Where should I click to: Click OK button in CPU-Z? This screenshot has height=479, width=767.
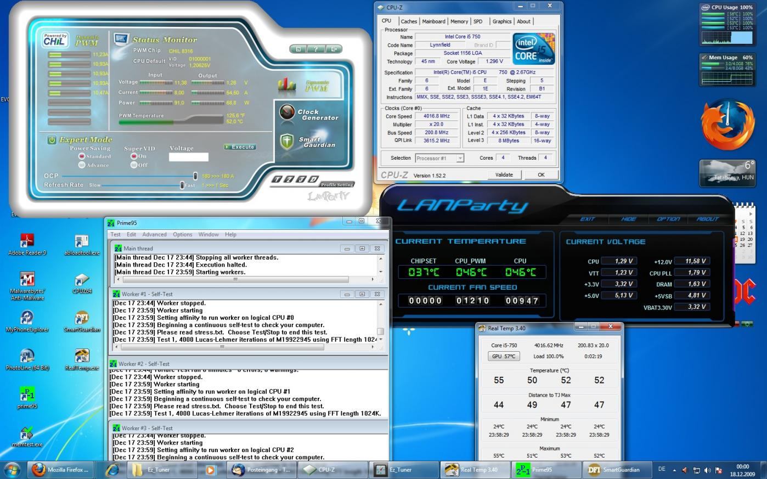(x=541, y=175)
